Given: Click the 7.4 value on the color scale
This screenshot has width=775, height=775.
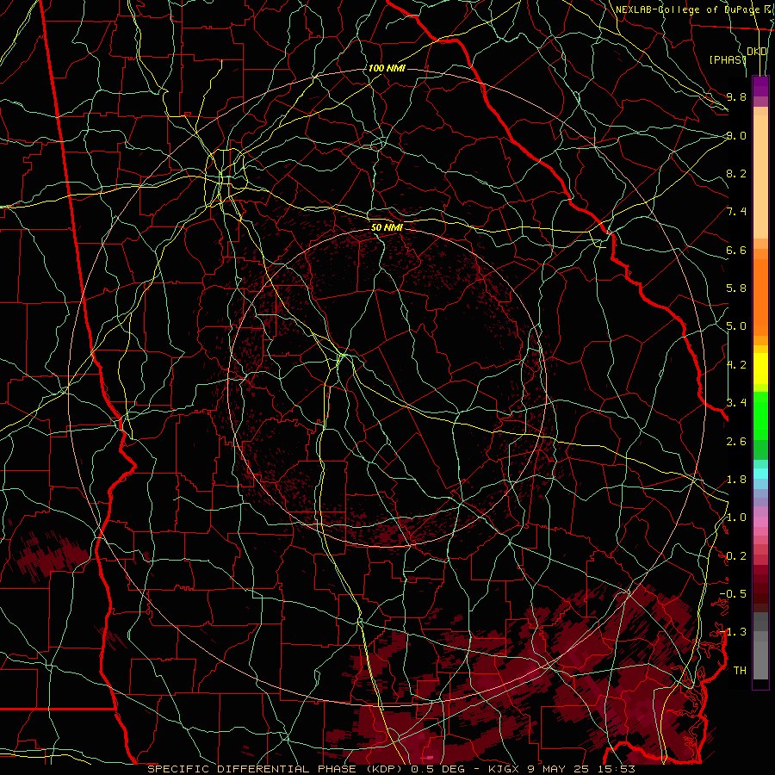Looking at the screenshot, I should [x=736, y=212].
